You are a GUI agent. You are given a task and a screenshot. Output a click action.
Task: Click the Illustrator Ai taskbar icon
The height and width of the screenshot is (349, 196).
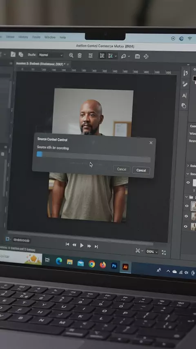125,267
